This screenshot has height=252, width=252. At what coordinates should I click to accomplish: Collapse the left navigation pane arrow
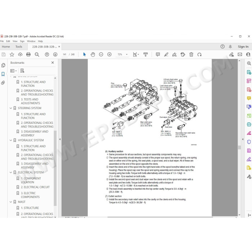60,139
